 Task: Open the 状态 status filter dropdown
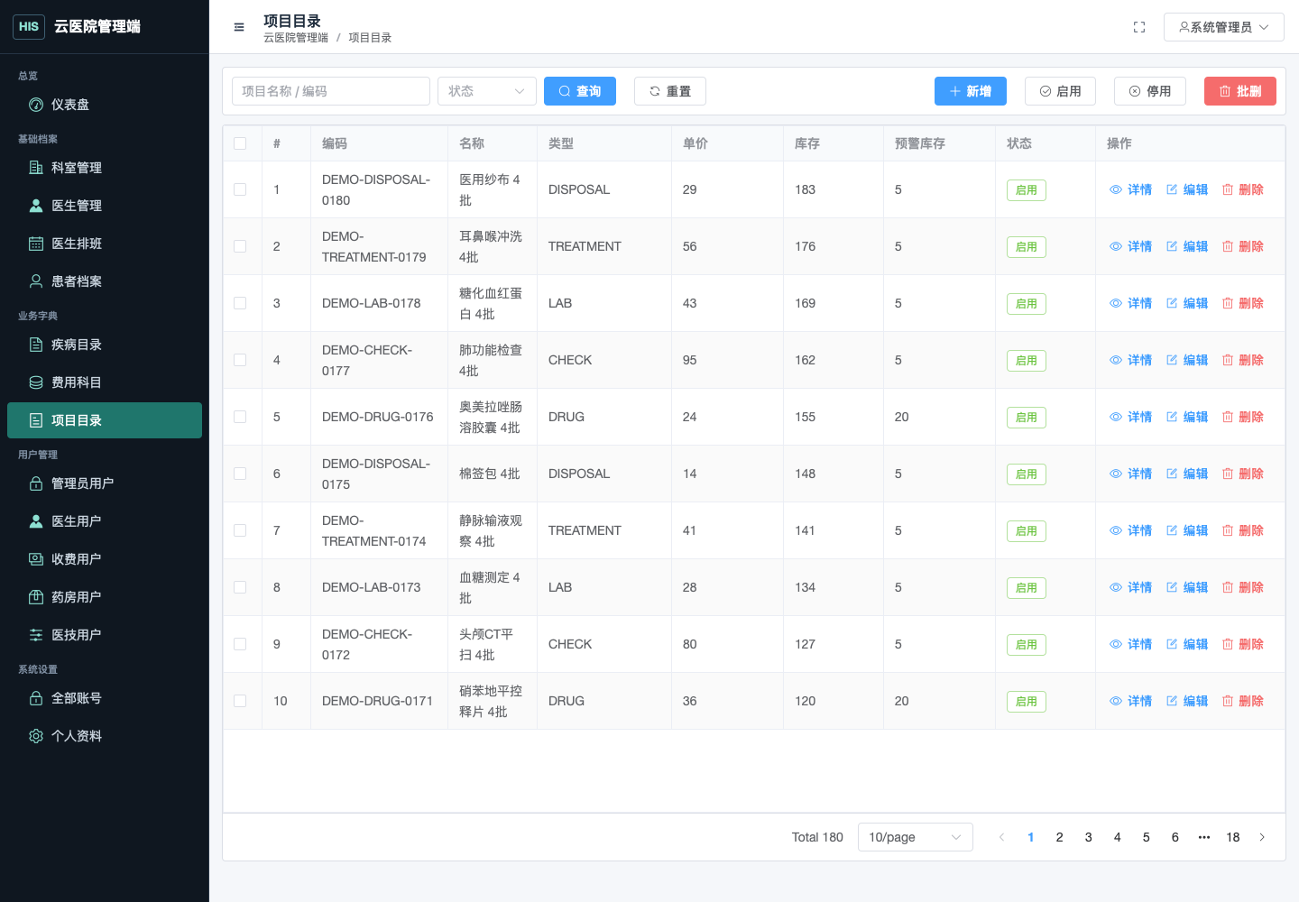[x=487, y=91]
